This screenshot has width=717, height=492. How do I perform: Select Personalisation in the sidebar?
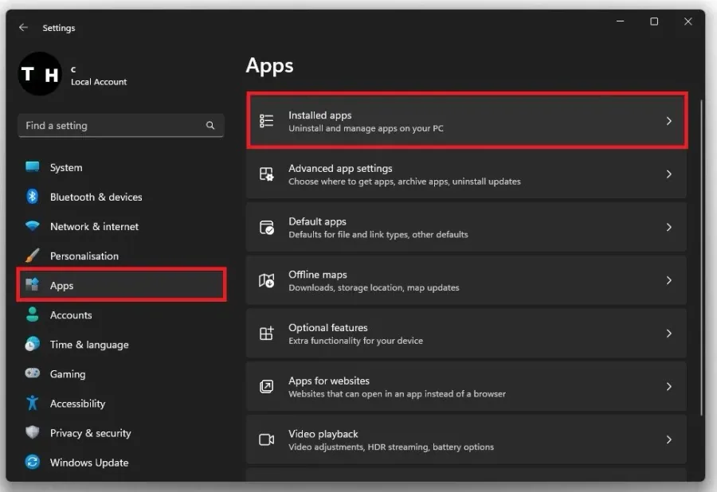coord(121,256)
